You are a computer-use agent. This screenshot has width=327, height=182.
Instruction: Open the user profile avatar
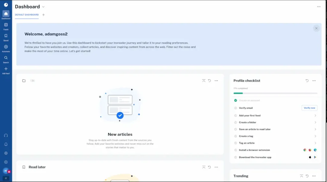[6, 171]
